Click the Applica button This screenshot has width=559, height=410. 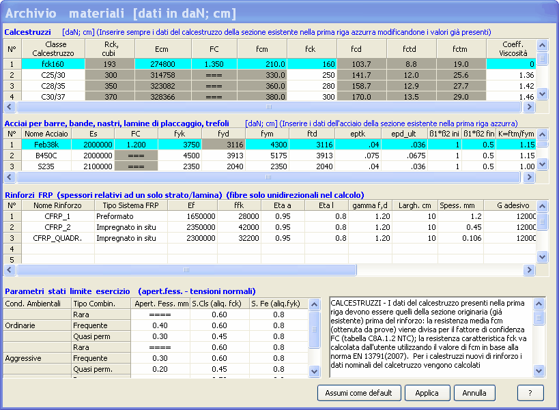click(x=427, y=393)
